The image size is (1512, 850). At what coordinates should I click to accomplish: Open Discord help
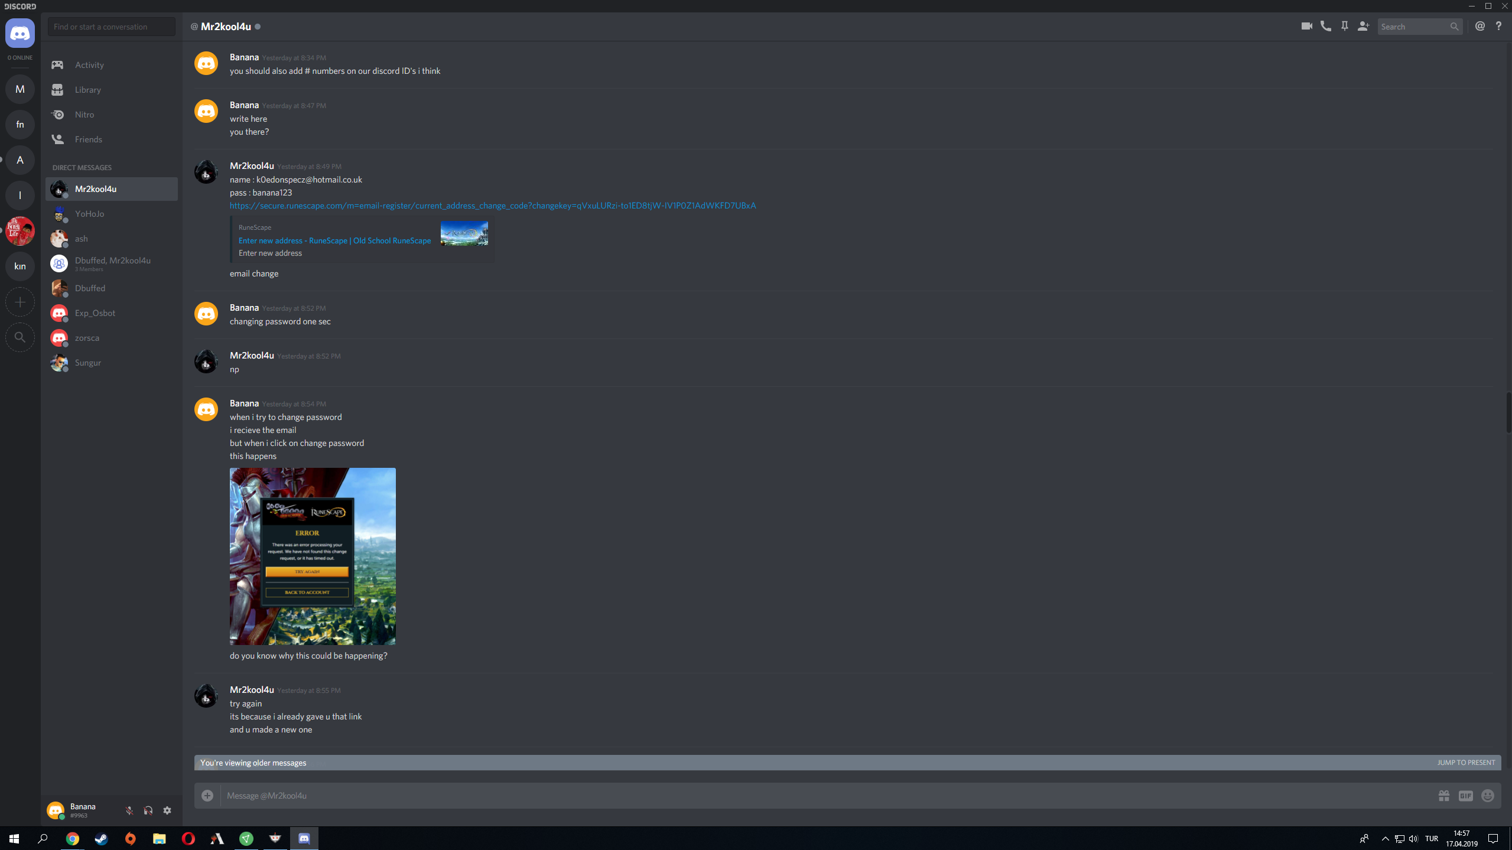tap(1498, 26)
